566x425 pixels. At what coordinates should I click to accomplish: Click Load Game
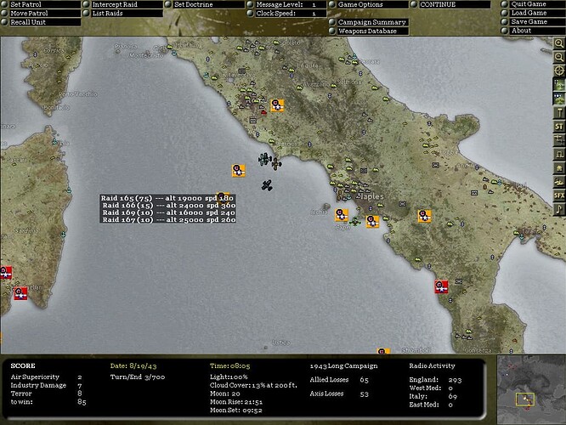[x=533, y=13]
